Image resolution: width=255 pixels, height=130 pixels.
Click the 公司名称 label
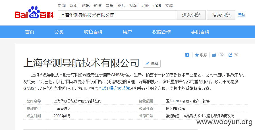(34, 101)
